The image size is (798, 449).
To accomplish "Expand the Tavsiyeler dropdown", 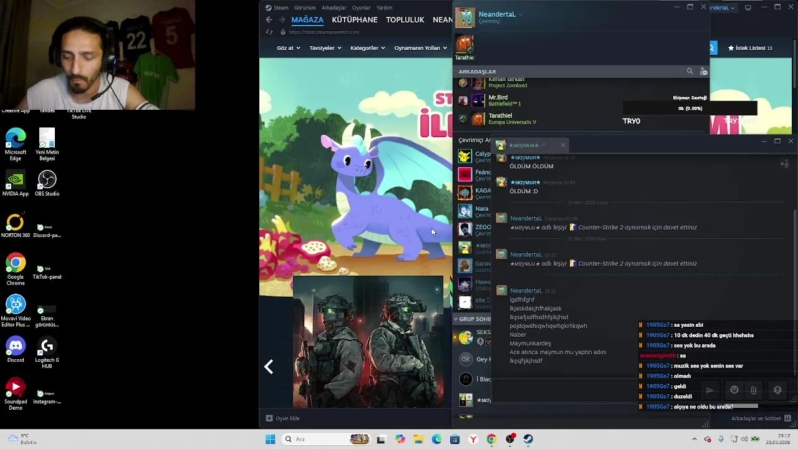I will click(326, 48).
